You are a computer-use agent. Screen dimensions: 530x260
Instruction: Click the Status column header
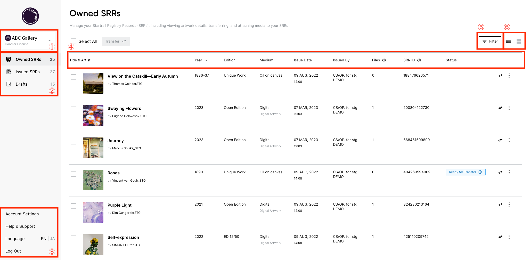(451, 60)
